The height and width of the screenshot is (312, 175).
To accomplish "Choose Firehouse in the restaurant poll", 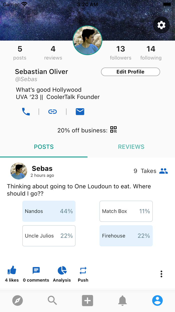I will pyautogui.click(x=126, y=236).
